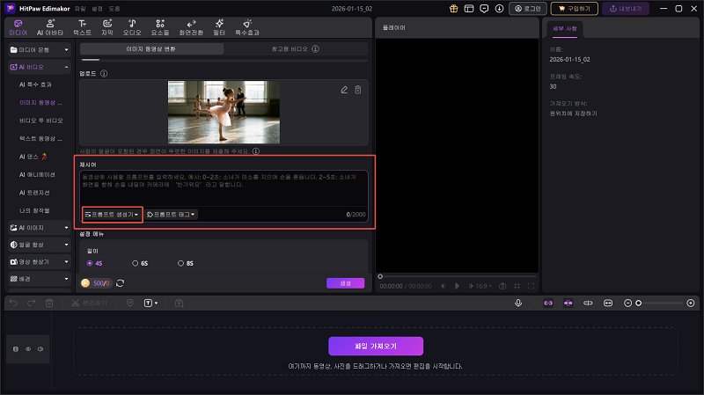Viewport: 704px width, 395px height.
Task: Select the 6S length option
Action: click(140, 264)
